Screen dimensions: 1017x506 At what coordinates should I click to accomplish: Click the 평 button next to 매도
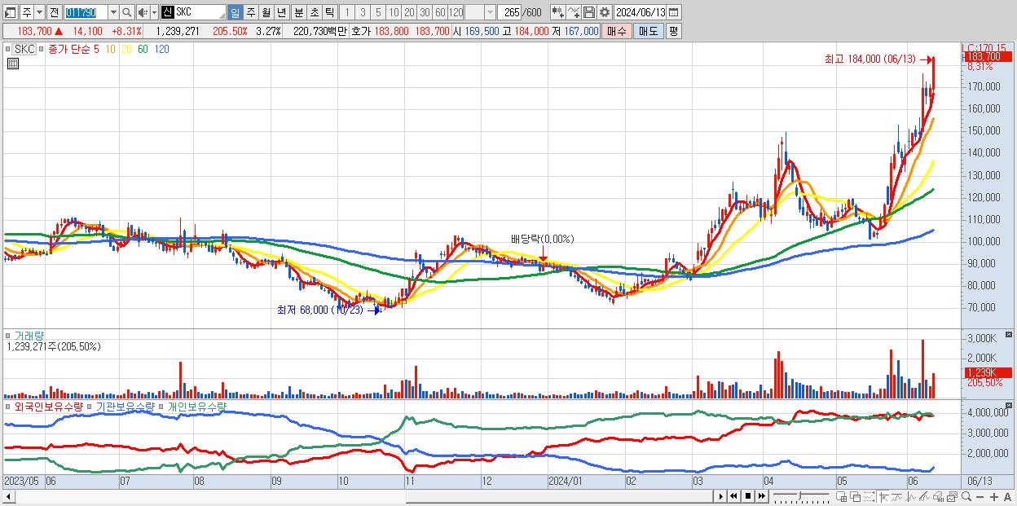[673, 31]
